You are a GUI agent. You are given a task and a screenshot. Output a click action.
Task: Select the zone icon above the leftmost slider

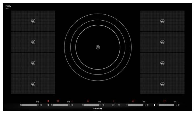point(38,101)
